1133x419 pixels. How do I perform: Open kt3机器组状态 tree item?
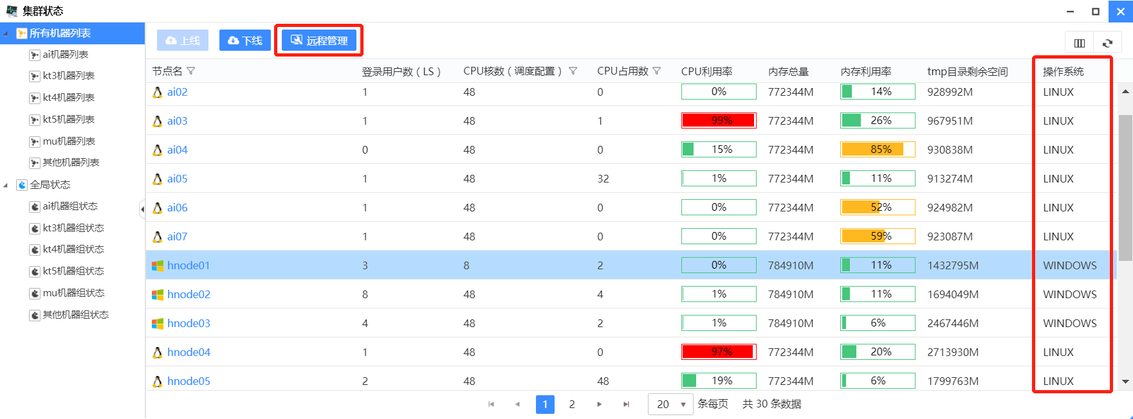73,228
